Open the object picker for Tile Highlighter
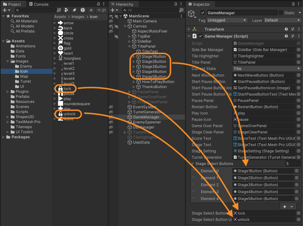Viewport: 303px width, 226px height. (299, 56)
